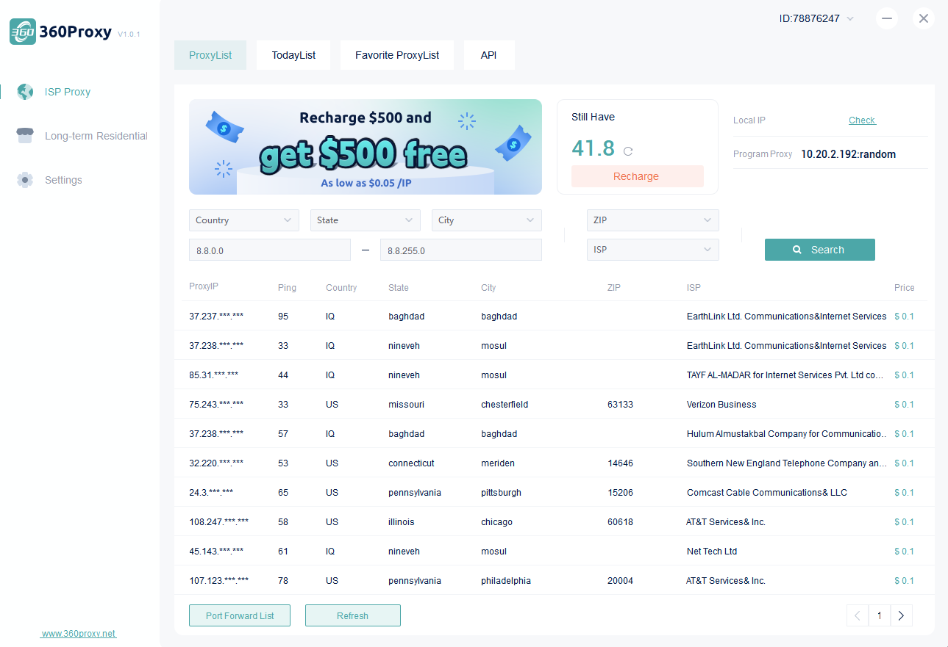Click philadelphia city cell

point(506,581)
